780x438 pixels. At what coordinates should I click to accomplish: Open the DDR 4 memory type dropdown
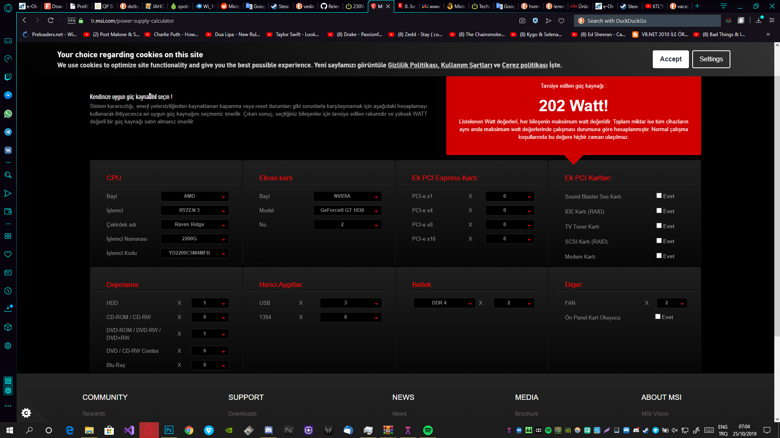pyautogui.click(x=444, y=303)
